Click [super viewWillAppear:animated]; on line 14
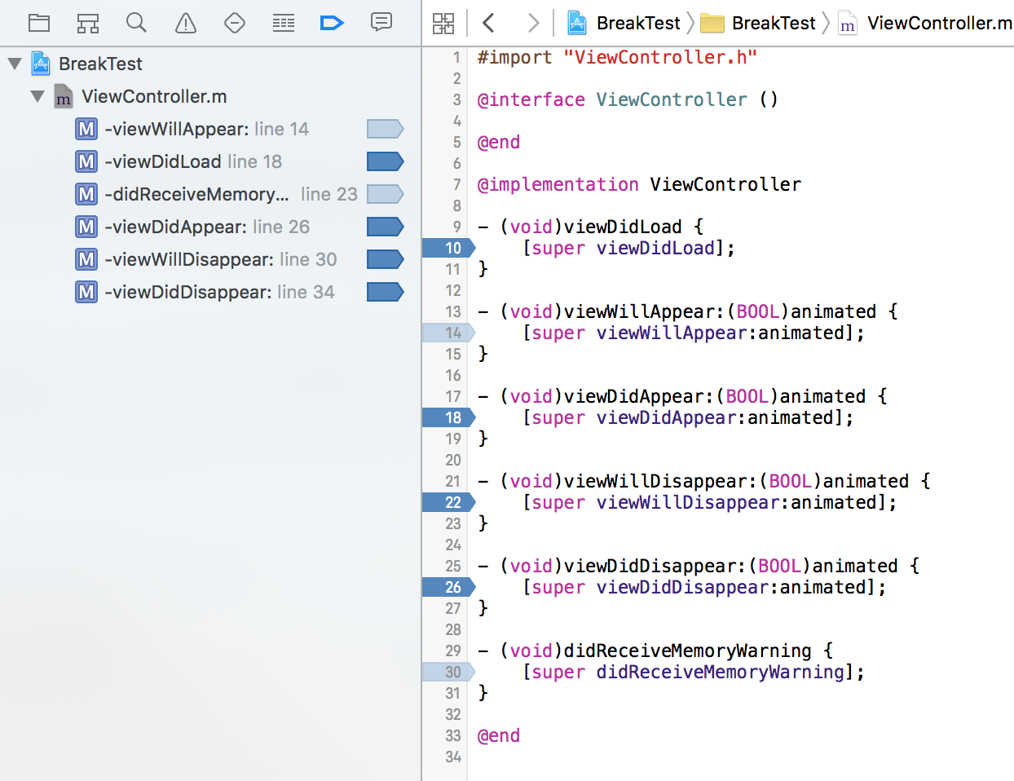1014x781 pixels. tap(694, 333)
